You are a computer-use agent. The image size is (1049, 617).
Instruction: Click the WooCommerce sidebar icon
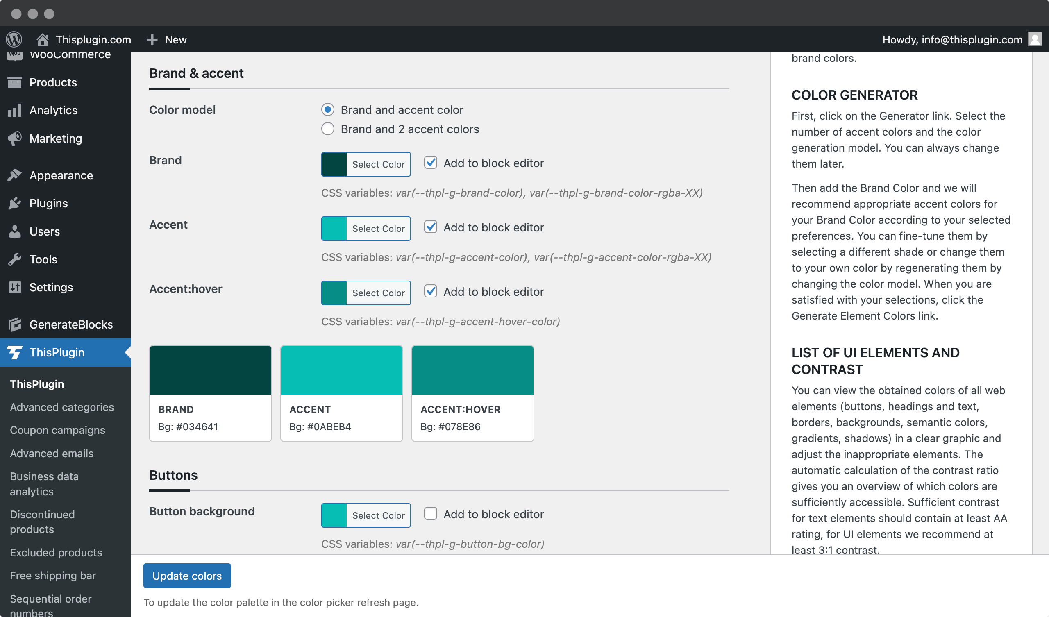14,55
